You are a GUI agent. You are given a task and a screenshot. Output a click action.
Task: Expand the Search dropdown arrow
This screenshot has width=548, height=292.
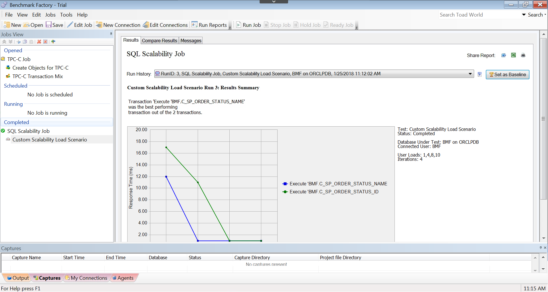point(524,15)
